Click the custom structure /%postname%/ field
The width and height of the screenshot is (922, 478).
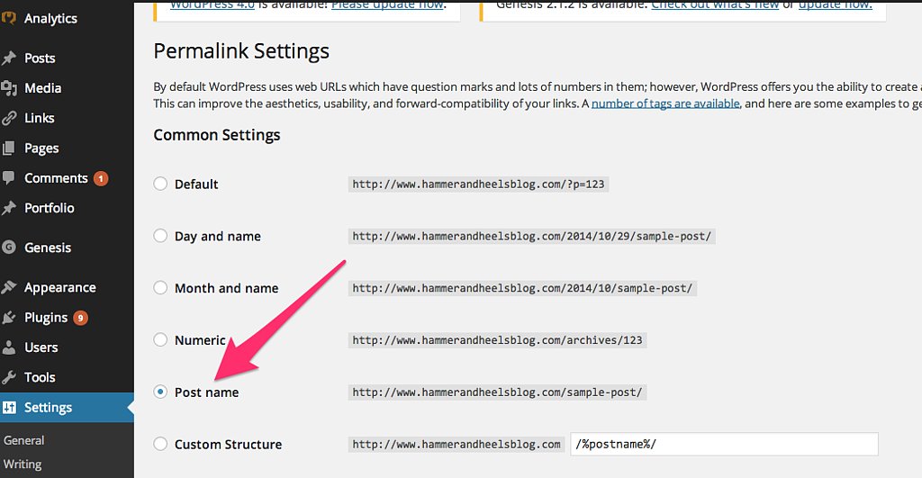pos(725,444)
